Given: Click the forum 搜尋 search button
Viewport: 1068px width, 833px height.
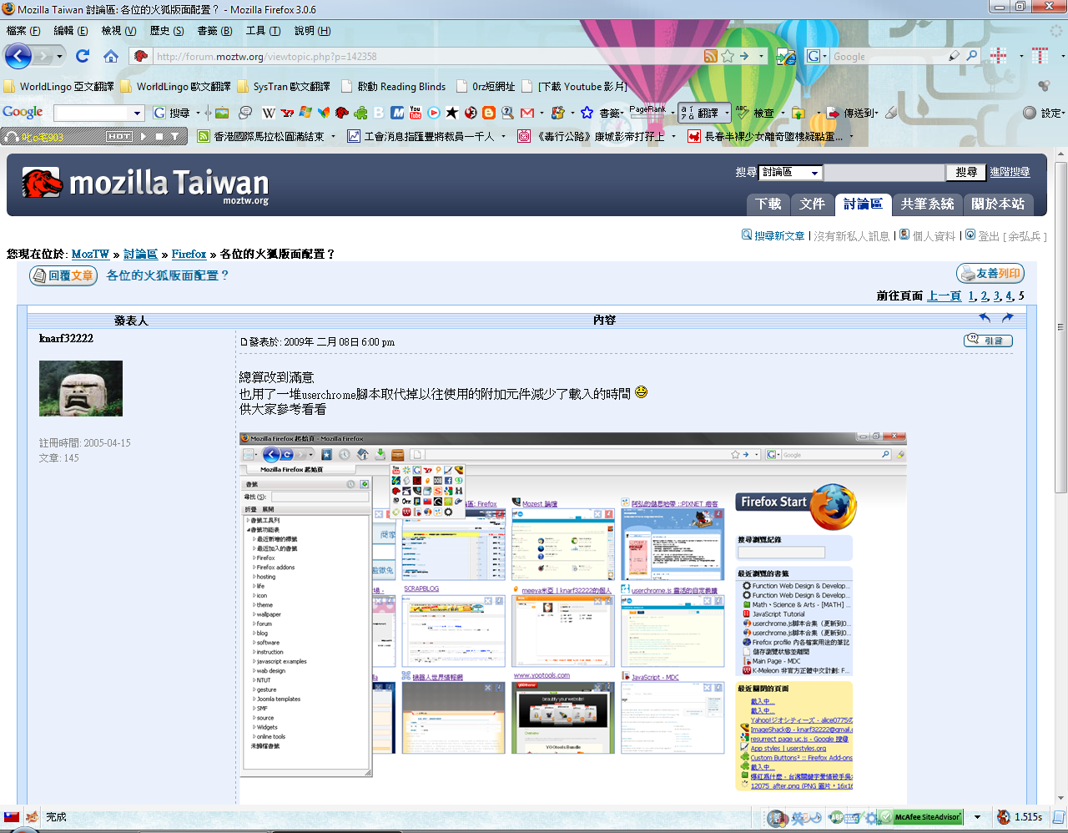Looking at the screenshot, I should [966, 172].
